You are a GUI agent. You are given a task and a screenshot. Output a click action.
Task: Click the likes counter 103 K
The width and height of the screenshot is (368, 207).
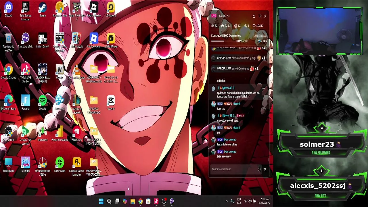point(258,26)
